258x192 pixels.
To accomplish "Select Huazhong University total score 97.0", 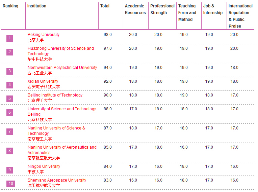I will click(x=108, y=48).
